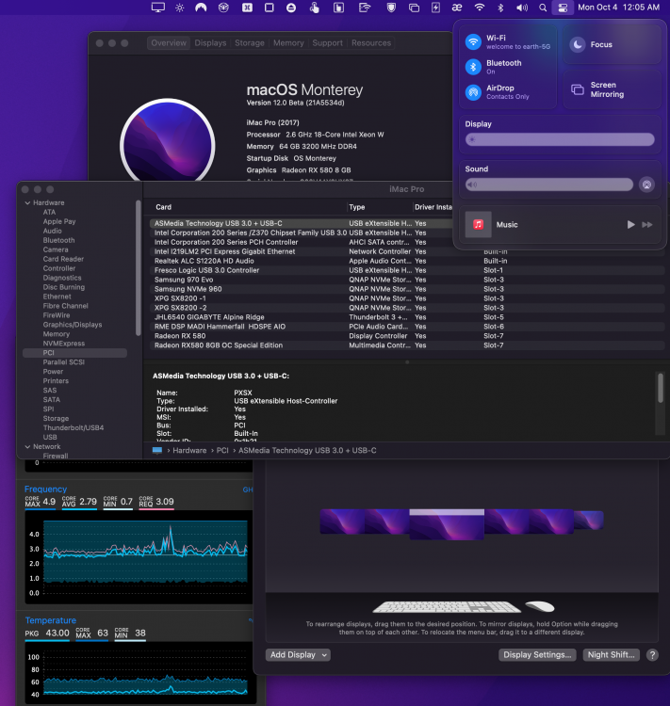Switch to the Overview tab
This screenshot has width=670, height=706.
coord(169,42)
